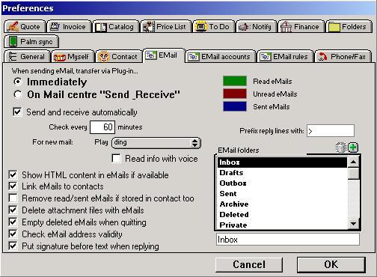Open the Quote preferences tab

coord(25,27)
